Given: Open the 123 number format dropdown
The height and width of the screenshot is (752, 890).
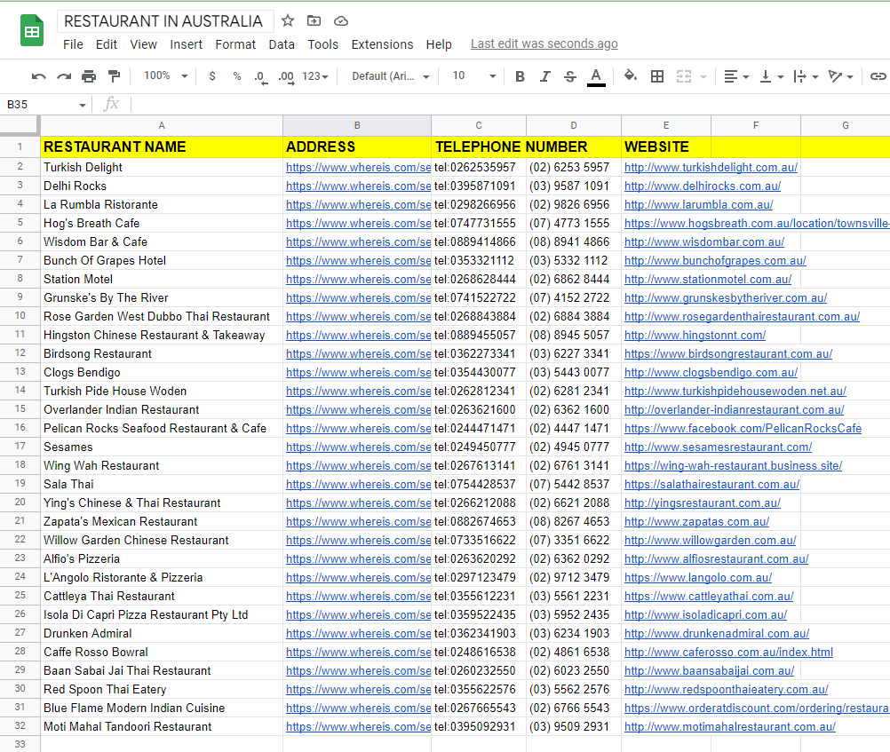Looking at the screenshot, I should click(315, 76).
